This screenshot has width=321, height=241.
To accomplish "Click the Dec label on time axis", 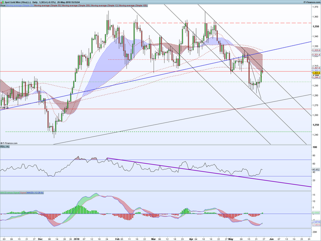I will 40,239.
